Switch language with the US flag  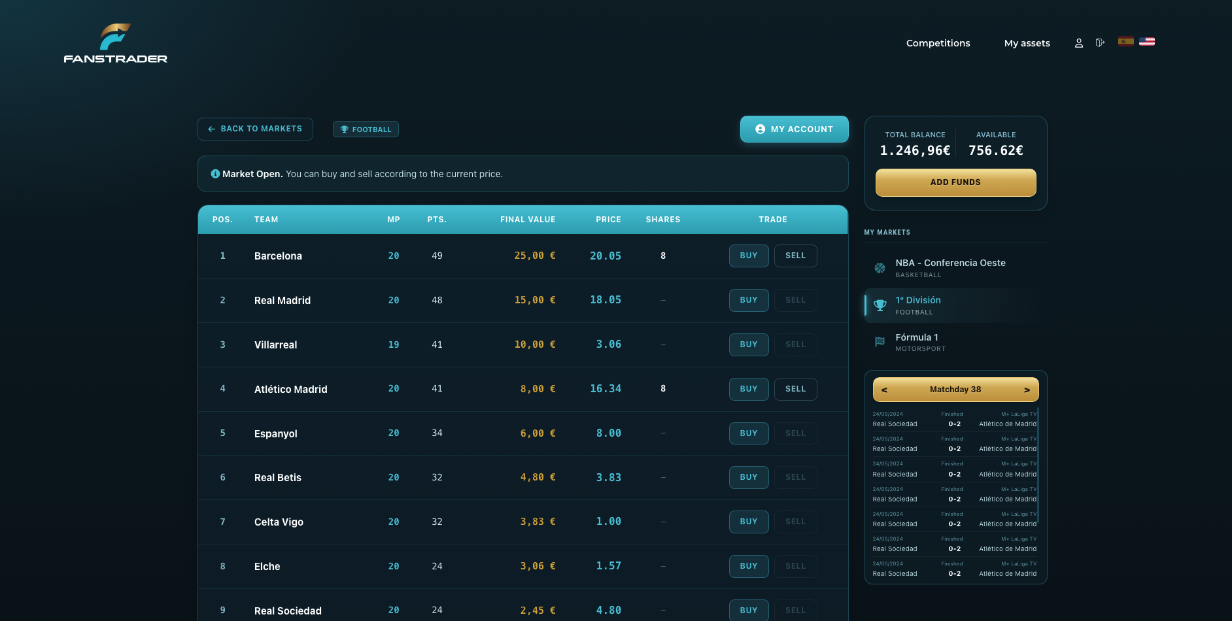(1147, 42)
